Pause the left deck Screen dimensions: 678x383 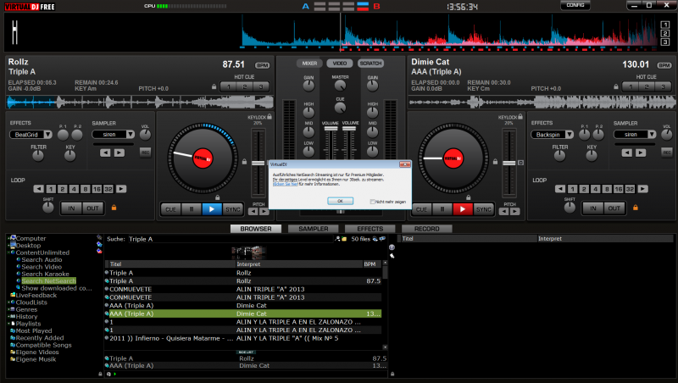coord(192,209)
